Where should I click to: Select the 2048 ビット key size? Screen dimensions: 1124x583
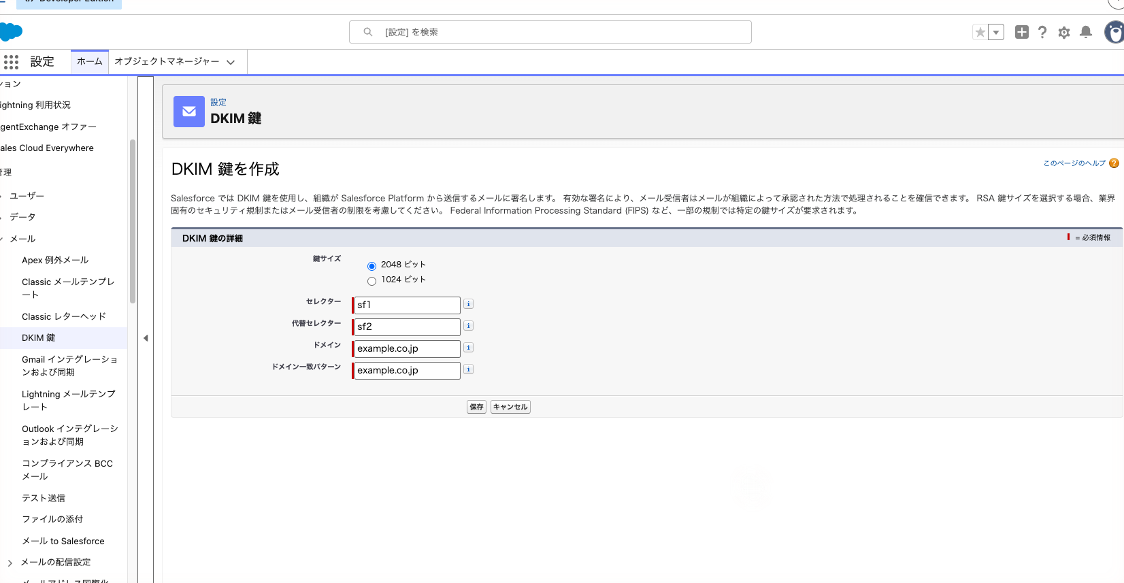(371, 266)
